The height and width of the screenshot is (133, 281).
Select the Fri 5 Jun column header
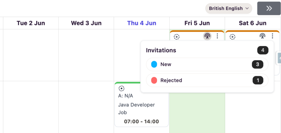(197, 23)
